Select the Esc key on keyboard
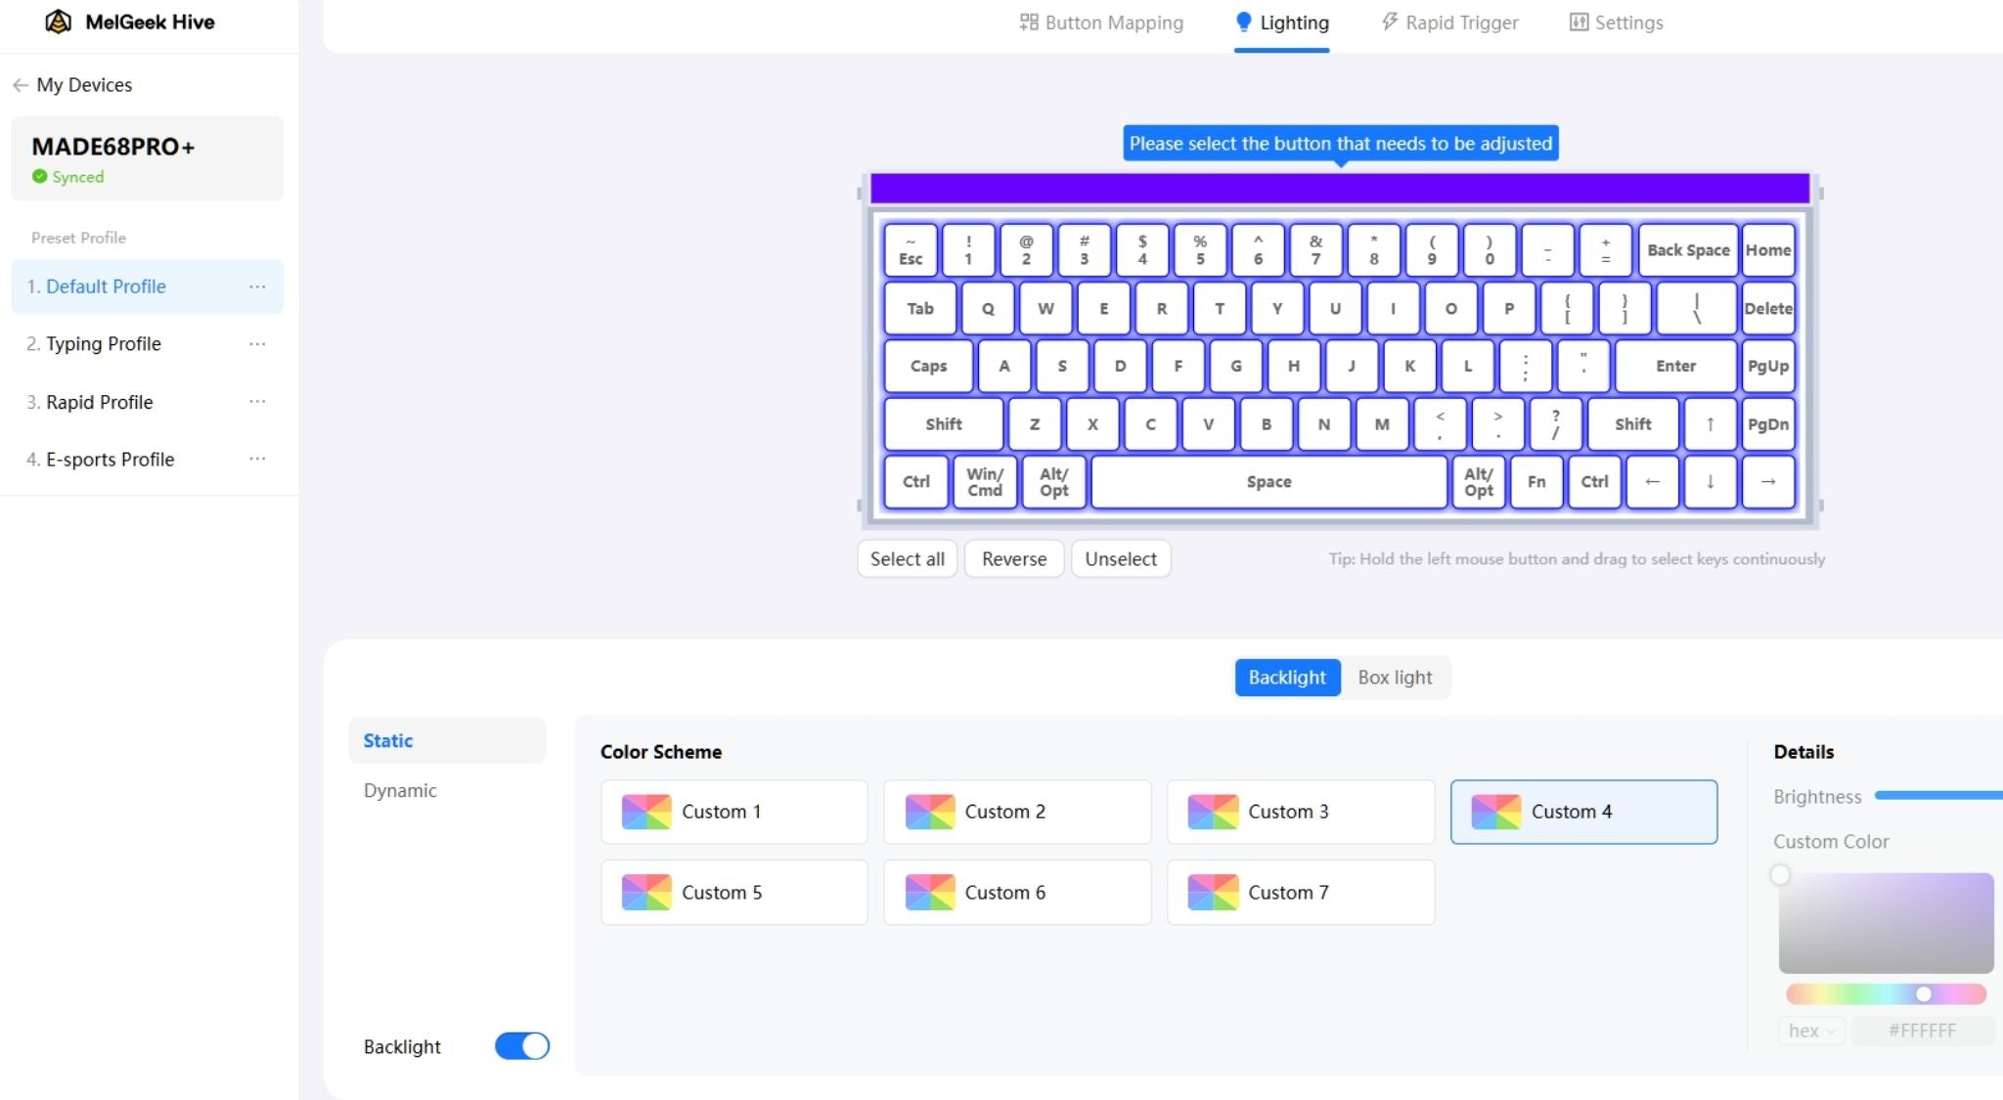This screenshot has height=1100, width=2003. coord(911,250)
